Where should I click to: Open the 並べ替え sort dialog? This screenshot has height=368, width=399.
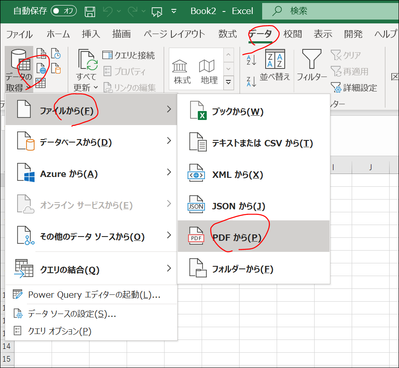[x=275, y=66]
